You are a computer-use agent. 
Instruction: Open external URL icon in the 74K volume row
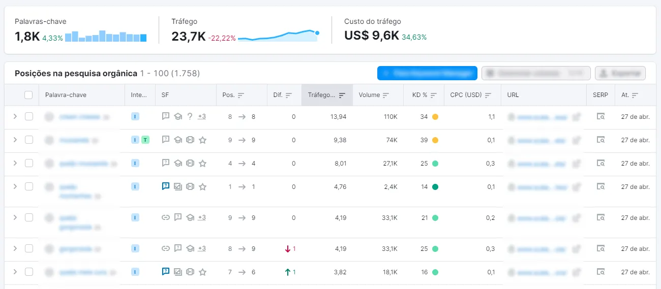[576, 140]
